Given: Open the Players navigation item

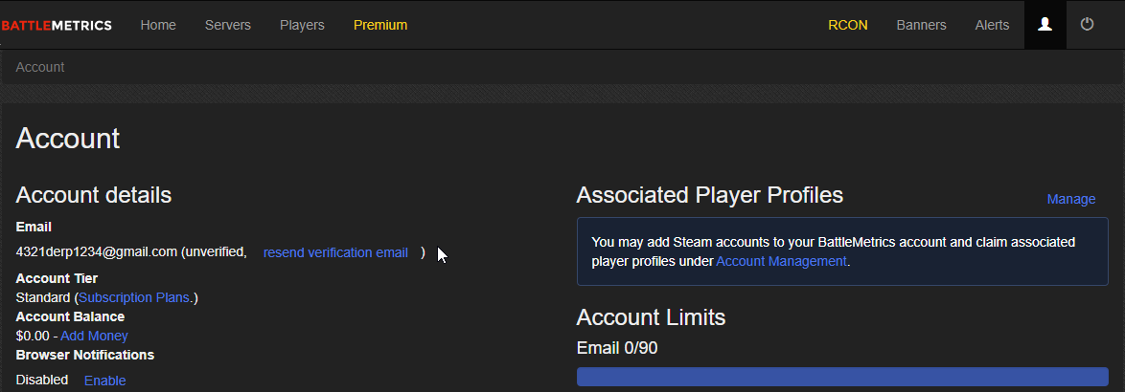Looking at the screenshot, I should click(302, 25).
